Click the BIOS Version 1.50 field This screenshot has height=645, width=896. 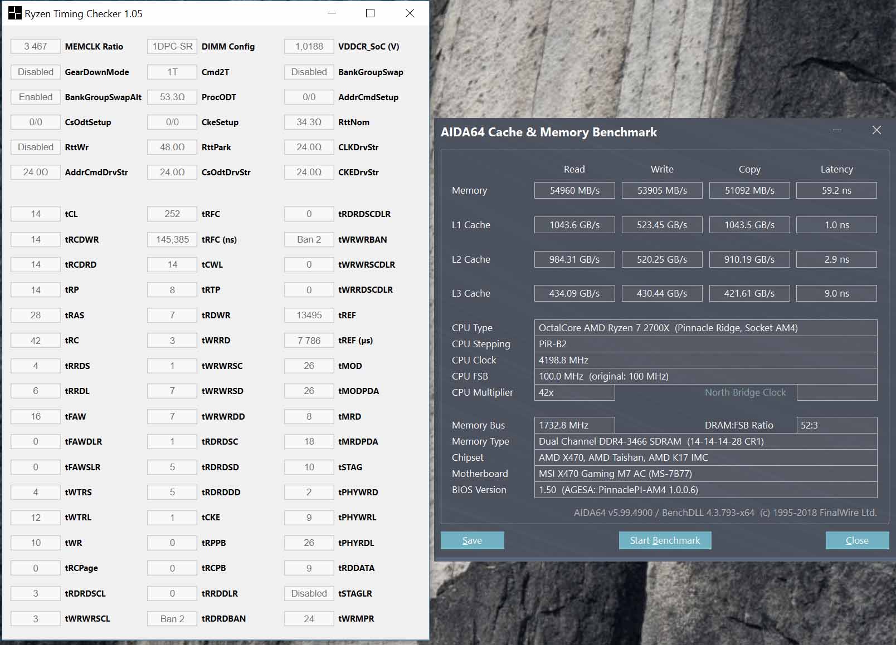(705, 490)
